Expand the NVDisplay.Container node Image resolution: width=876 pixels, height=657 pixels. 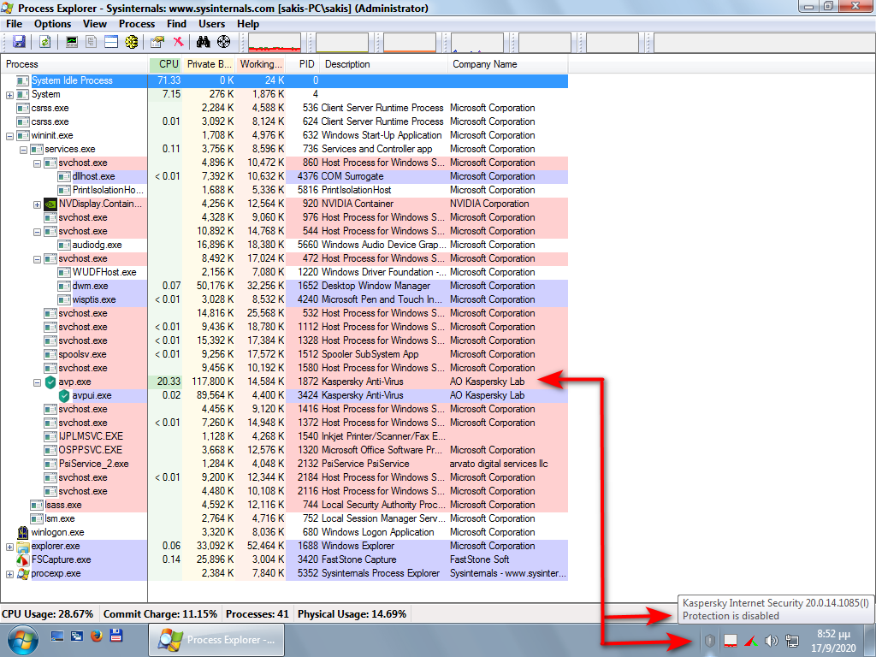pyautogui.click(x=37, y=204)
